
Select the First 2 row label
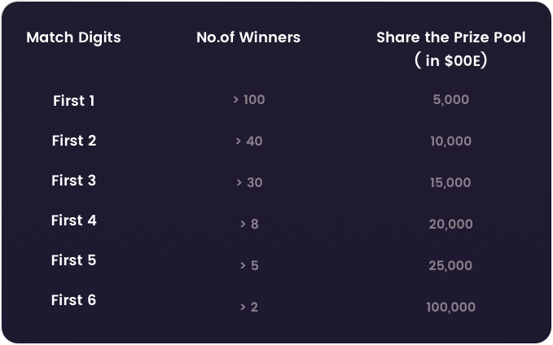coord(74,141)
